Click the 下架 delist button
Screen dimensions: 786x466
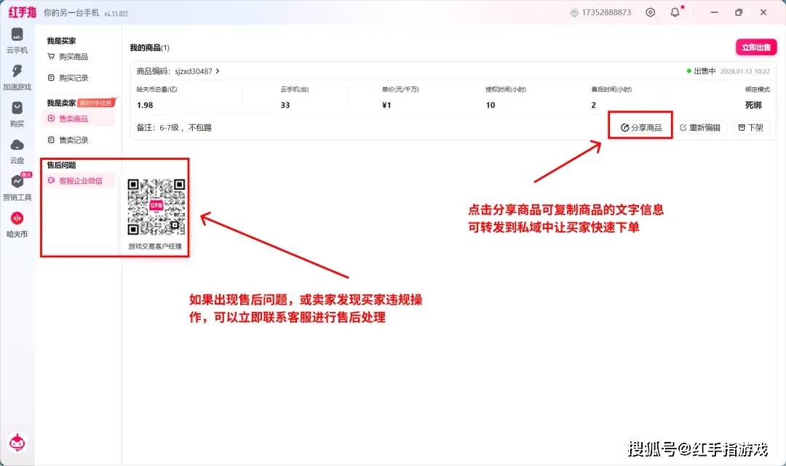point(750,128)
